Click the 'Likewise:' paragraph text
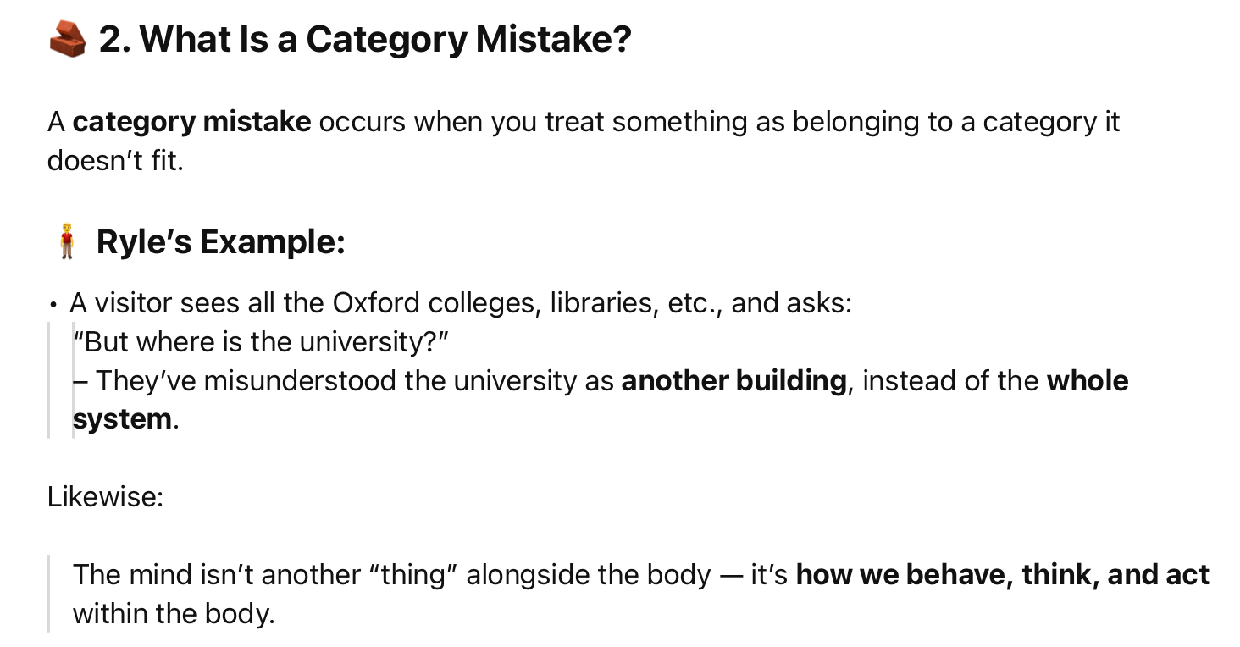This screenshot has height=647, width=1240. [105, 496]
